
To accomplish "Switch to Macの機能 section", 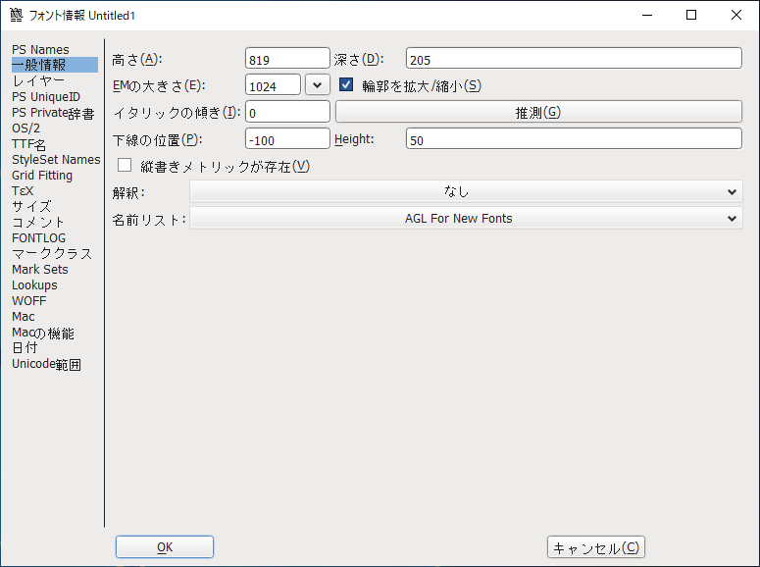I will (x=42, y=333).
